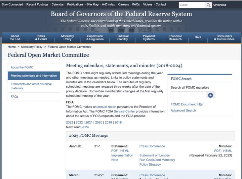Screen dimensions: 242x179
Task: Open Jan/Feb statement PDF
Action: 114,151
